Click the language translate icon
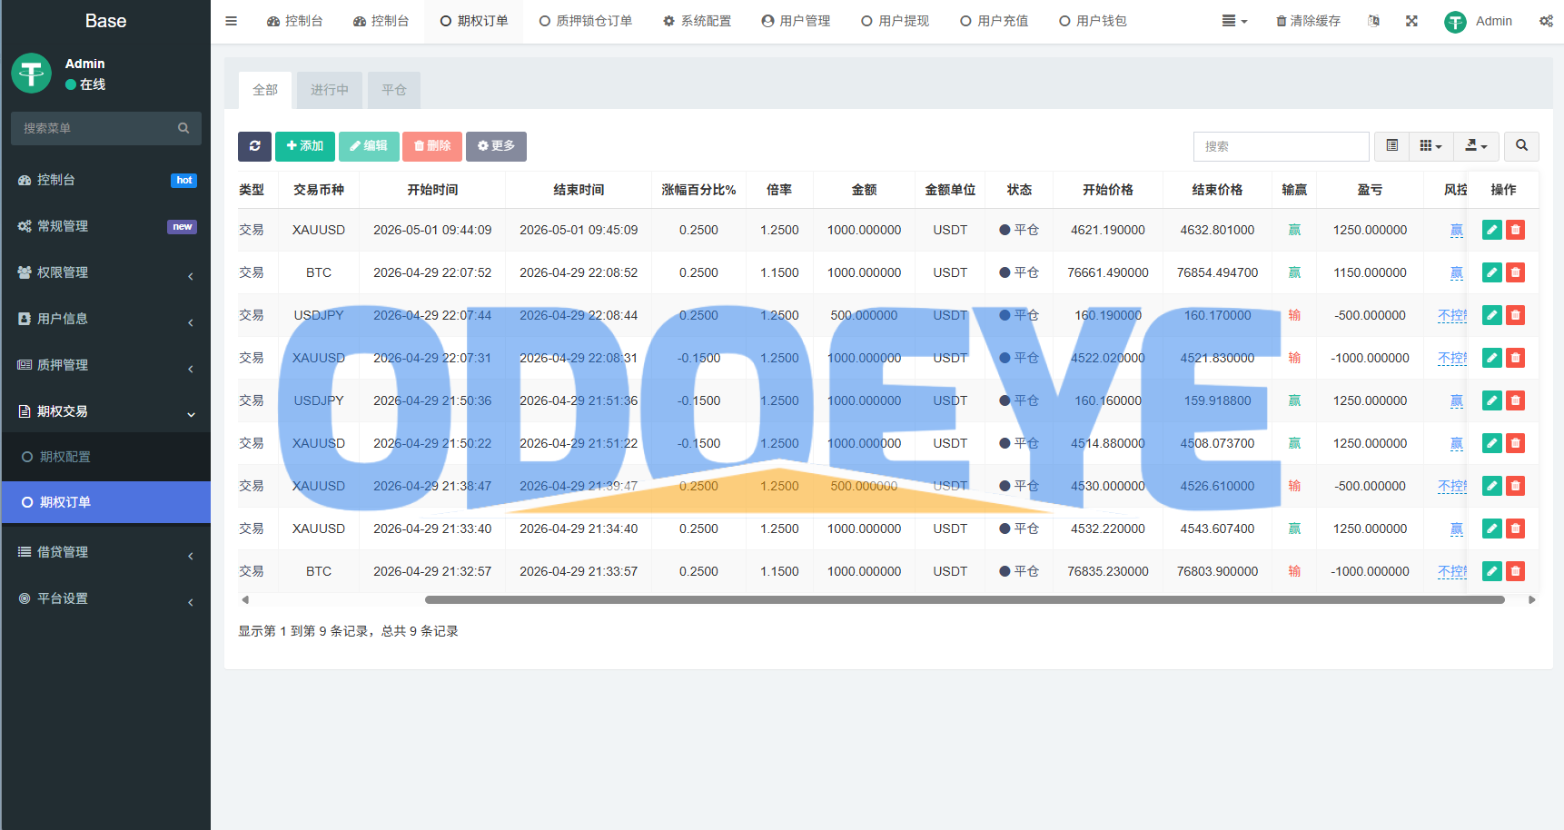The height and width of the screenshot is (830, 1564). pos(1373,21)
